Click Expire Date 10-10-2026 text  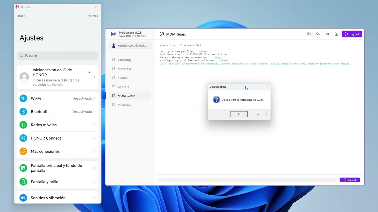coord(132,36)
